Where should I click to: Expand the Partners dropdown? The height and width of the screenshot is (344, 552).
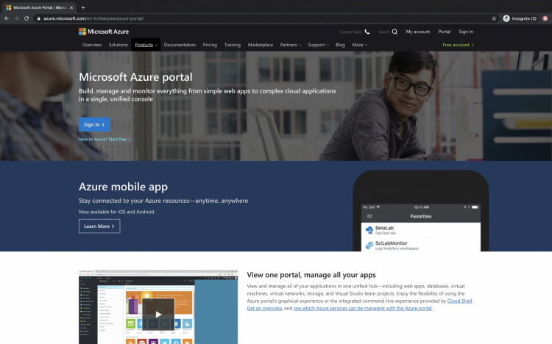(x=291, y=45)
